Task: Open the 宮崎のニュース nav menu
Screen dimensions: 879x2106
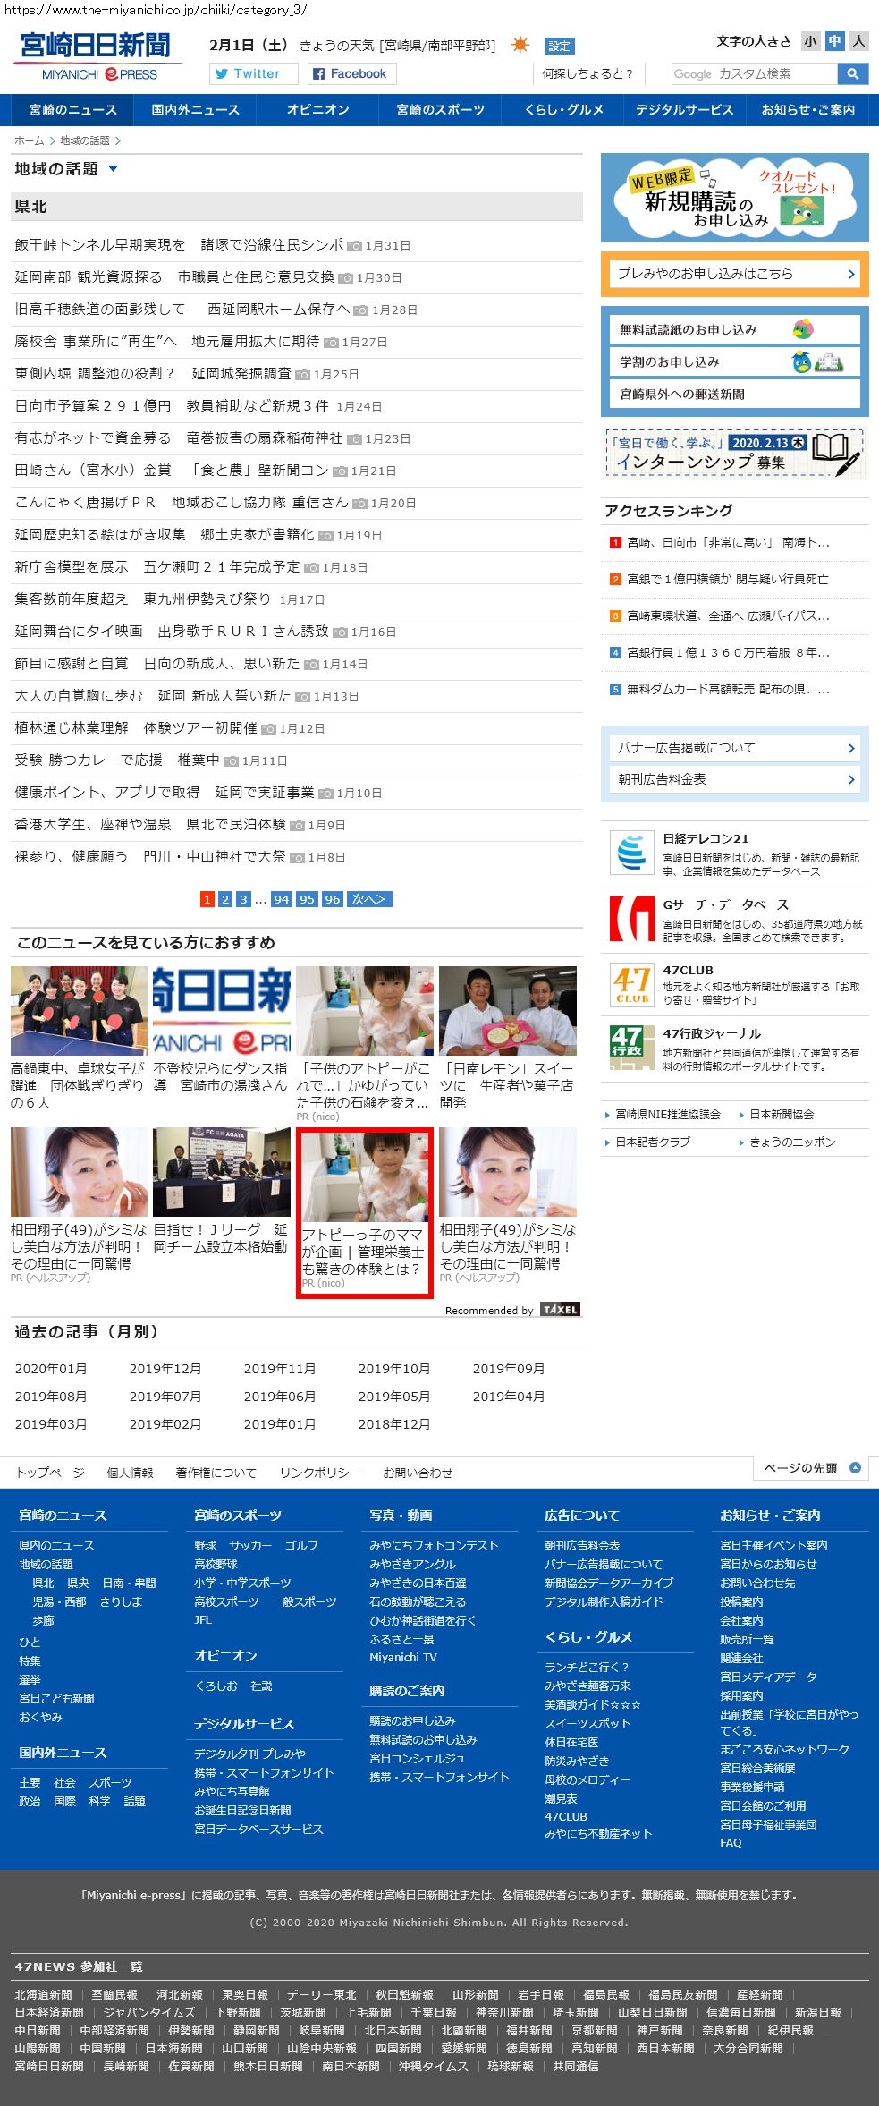Action: (x=72, y=110)
